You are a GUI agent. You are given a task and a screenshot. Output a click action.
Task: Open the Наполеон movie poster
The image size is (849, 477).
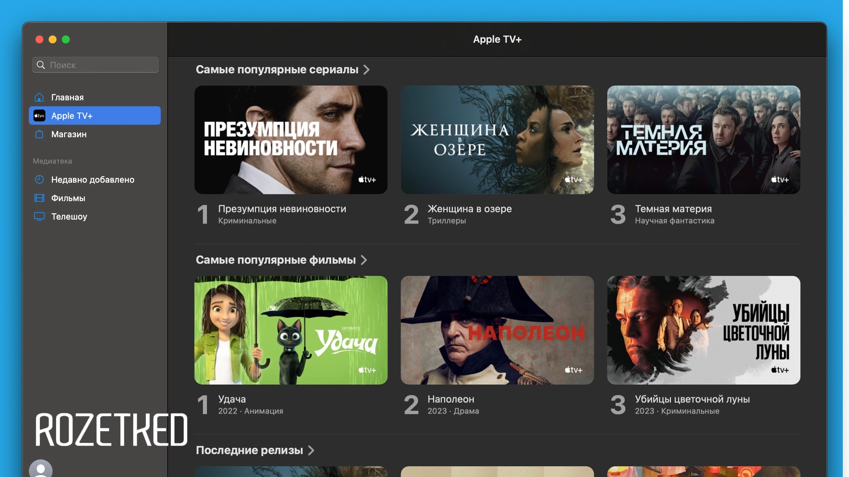click(497, 330)
